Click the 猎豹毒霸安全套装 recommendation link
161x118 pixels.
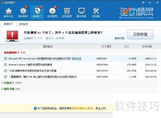click(x=82, y=108)
